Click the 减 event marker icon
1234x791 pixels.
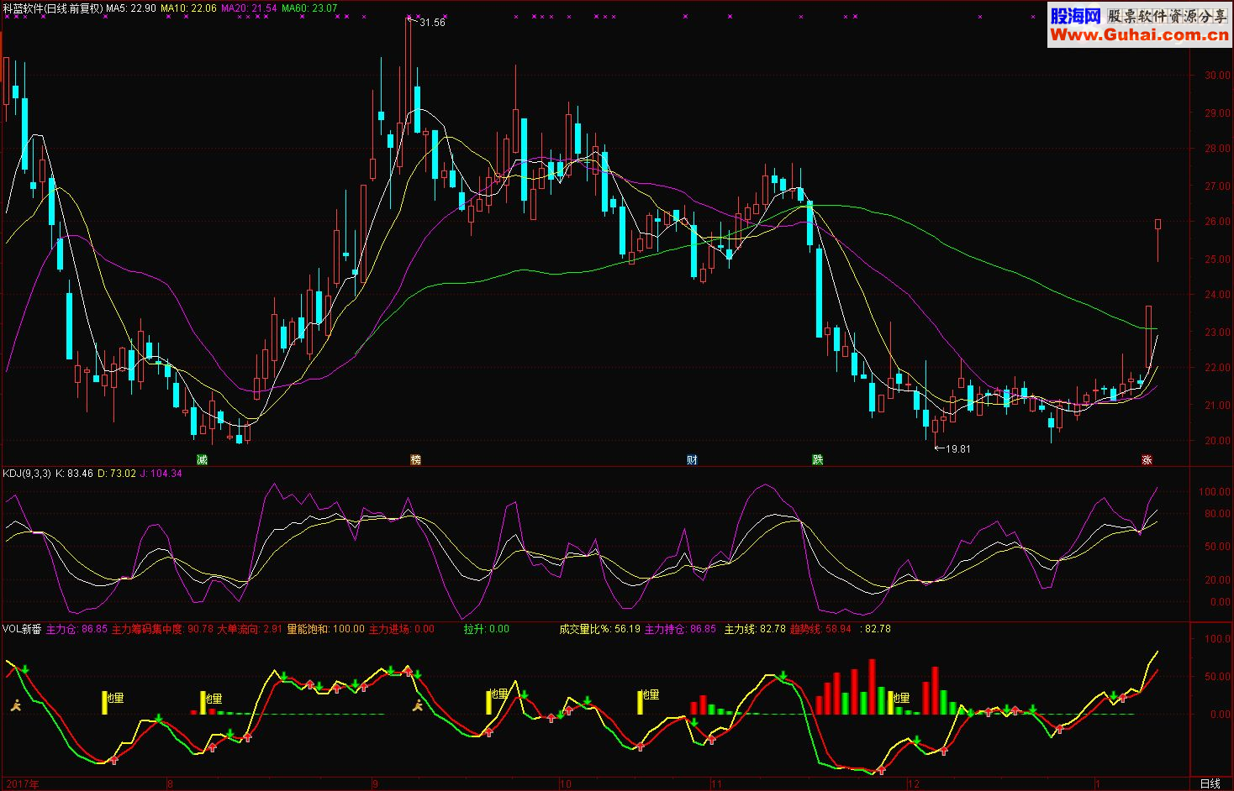(202, 459)
